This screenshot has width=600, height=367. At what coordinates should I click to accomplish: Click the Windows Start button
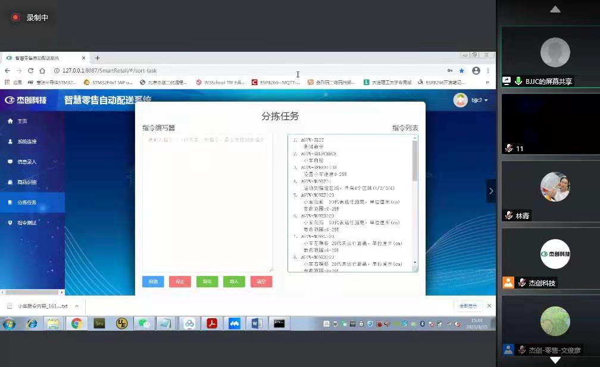pyautogui.click(x=10, y=324)
